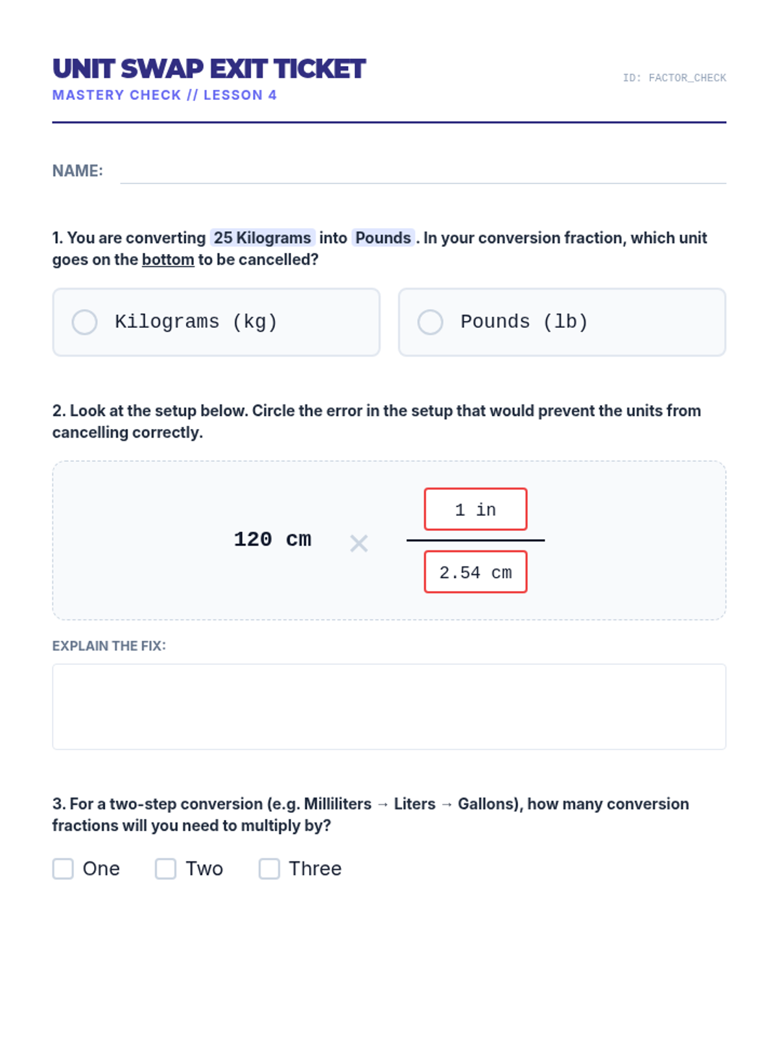Click the NAME input line
This screenshot has width=778, height=1037.
(x=423, y=172)
